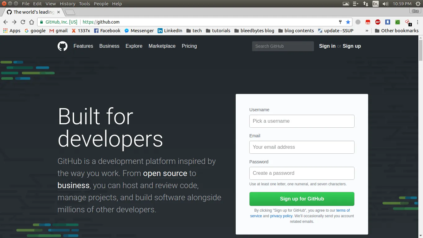Click the saved password key icon
The width and height of the screenshot is (423, 238).
coord(340,22)
